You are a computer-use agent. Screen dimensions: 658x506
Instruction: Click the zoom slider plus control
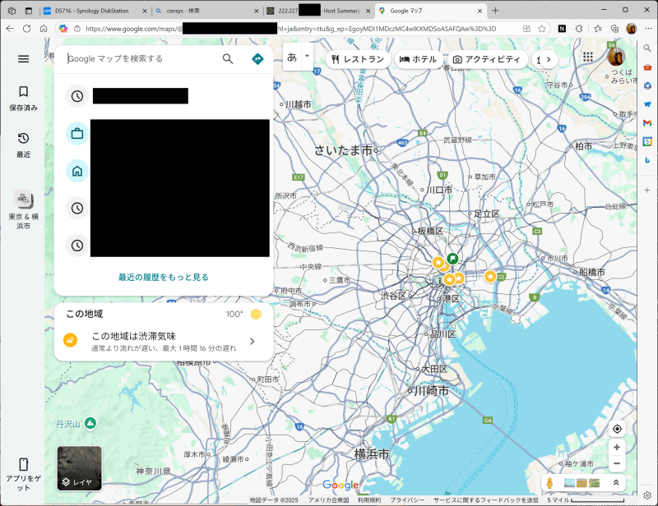point(617,448)
